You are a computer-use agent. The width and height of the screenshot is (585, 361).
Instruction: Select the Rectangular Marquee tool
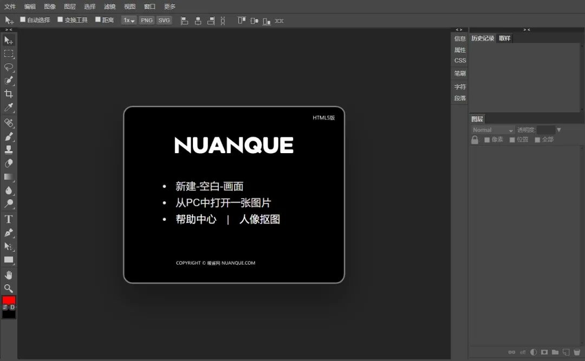point(9,54)
